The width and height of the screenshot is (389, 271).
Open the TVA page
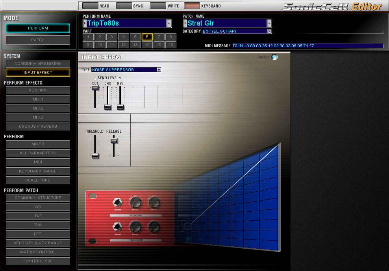point(38,225)
